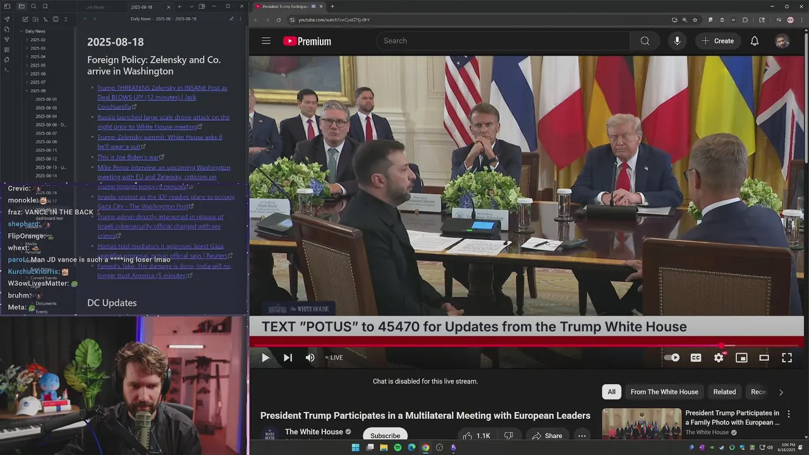Expand the 2025-03 folder in Obsidian
This screenshot has height=455, width=809.
click(37, 48)
